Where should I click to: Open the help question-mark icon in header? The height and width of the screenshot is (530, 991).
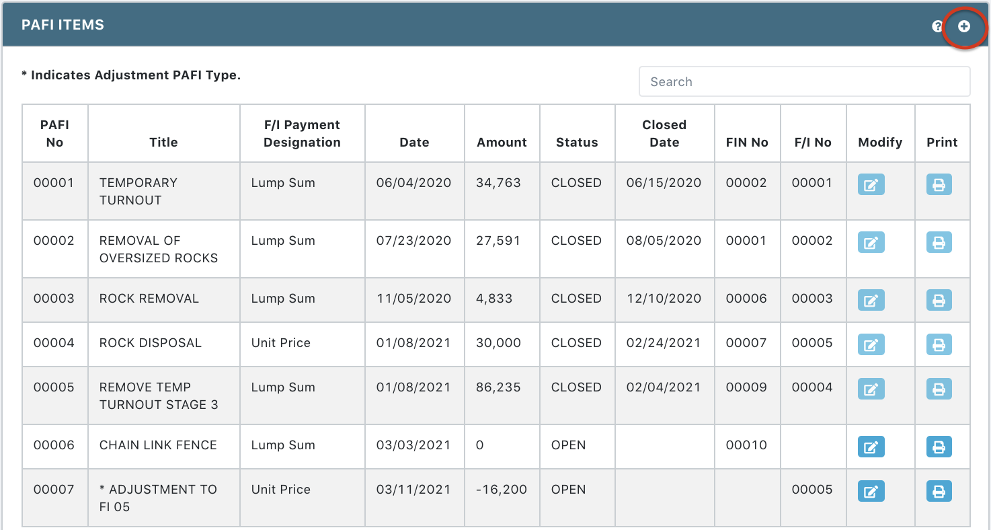coord(938,27)
